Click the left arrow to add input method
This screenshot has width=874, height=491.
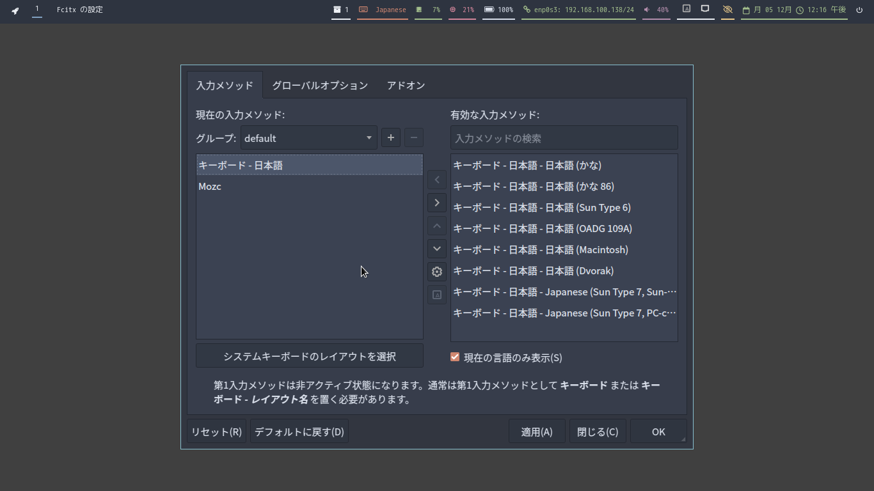(x=437, y=180)
